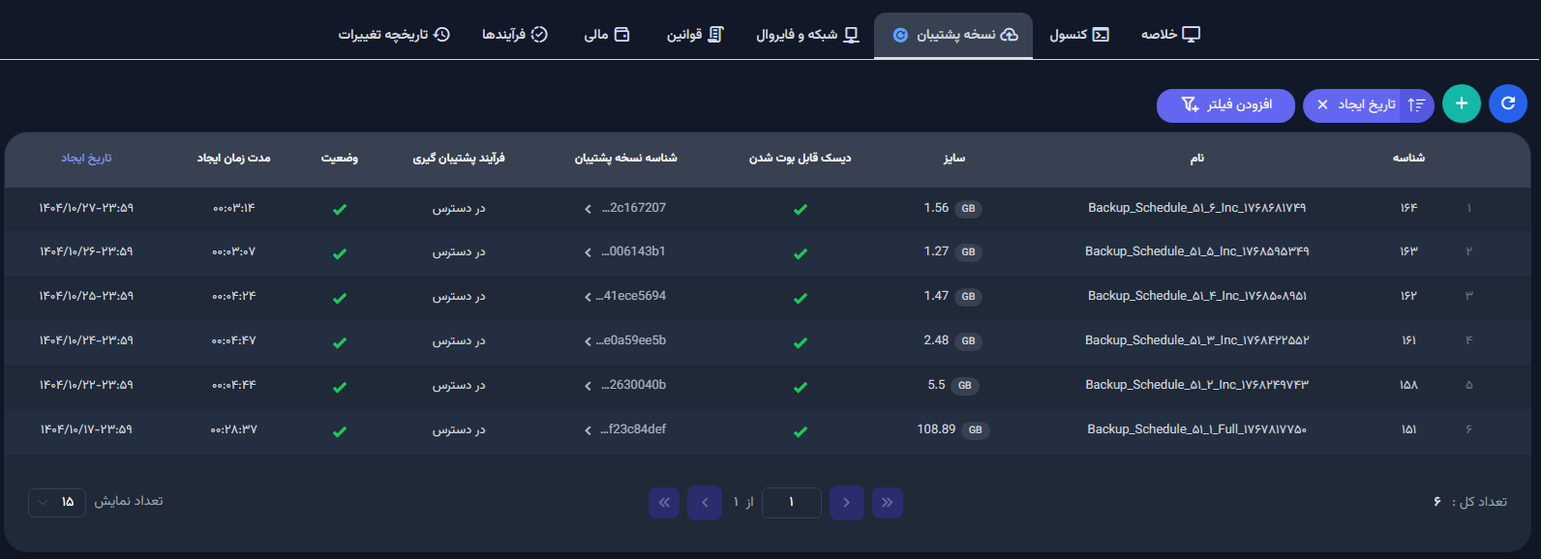This screenshot has height=559, width=1541.
Task: Select the Backup_Schedule_51_1_Full backup name
Action: [1197, 429]
